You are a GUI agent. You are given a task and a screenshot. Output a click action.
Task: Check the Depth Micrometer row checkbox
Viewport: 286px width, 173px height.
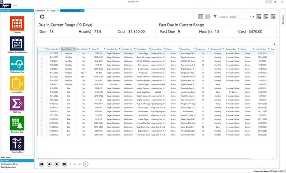click(x=41, y=57)
